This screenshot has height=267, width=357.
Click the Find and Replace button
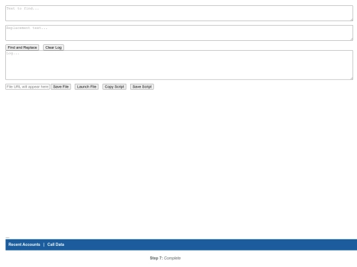point(22,47)
